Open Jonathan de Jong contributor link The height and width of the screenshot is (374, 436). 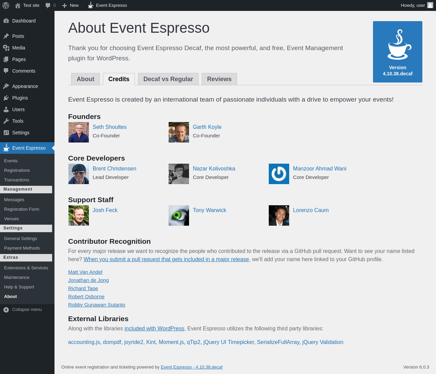tap(89, 280)
